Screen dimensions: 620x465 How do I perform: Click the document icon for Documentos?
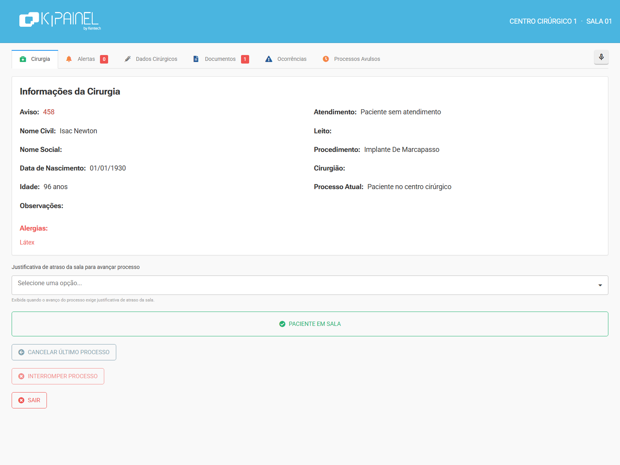196,59
